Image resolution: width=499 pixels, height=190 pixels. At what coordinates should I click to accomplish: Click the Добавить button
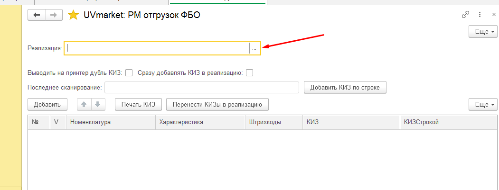click(x=47, y=104)
